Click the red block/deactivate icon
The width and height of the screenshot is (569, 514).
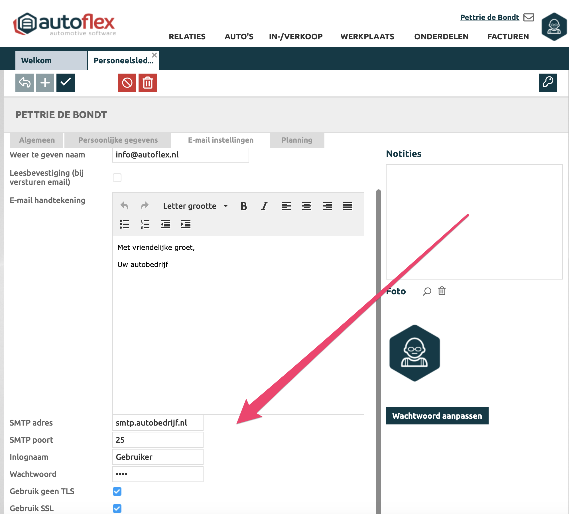coord(127,83)
